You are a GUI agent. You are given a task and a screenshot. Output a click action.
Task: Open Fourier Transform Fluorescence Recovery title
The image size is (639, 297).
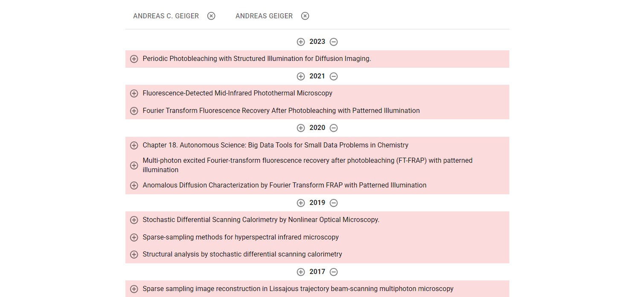click(x=281, y=111)
